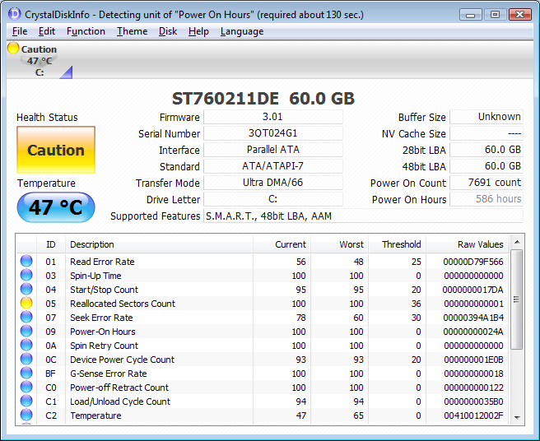Viewport: 540px width, 441px height.
Task: Click the Worst column header
Action: pos(340,244)
